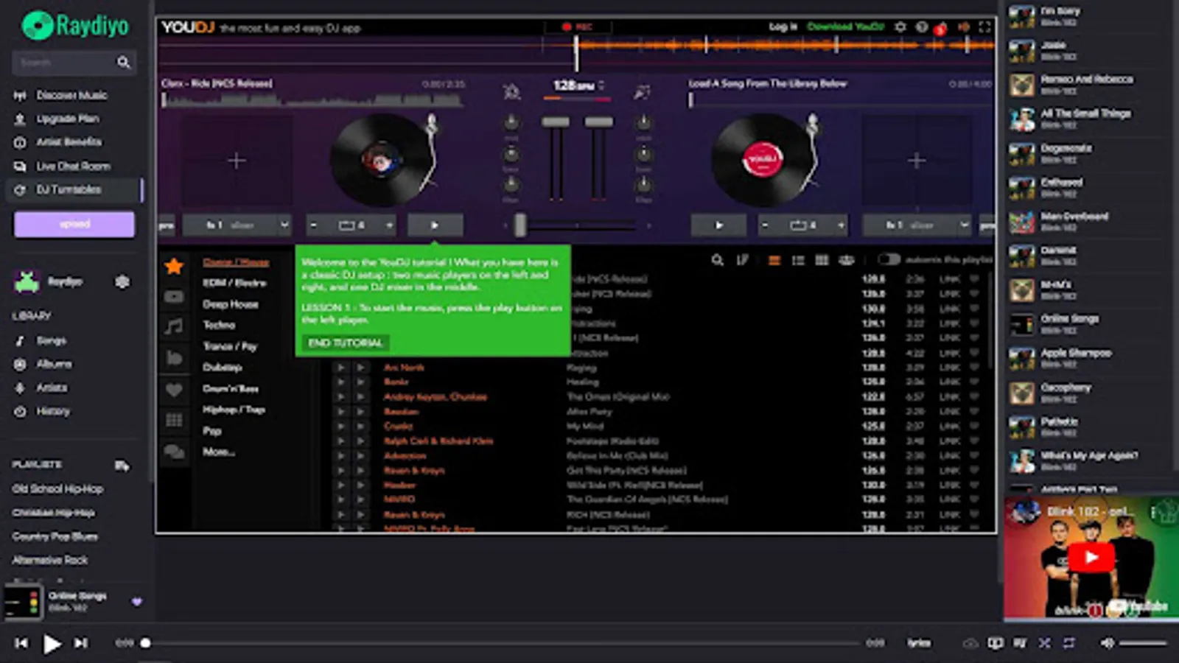
Task: Adjust the BPM stepper arrows
Action: pyautogui.click(x=602, y=85)
